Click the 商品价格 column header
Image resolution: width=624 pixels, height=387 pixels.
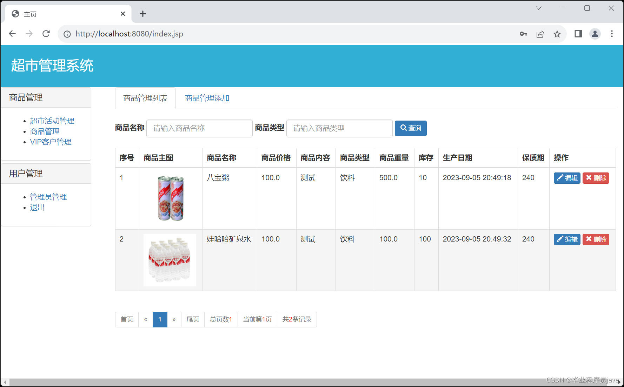276,158
